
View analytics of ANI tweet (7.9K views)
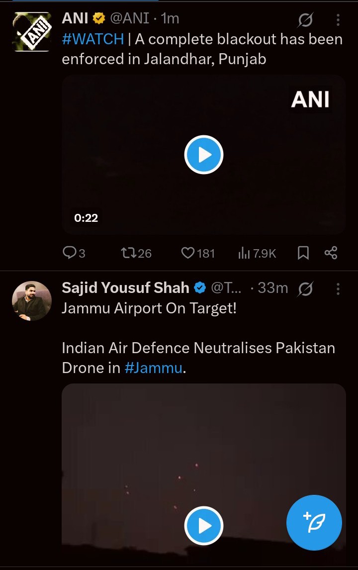click(244, 253)
